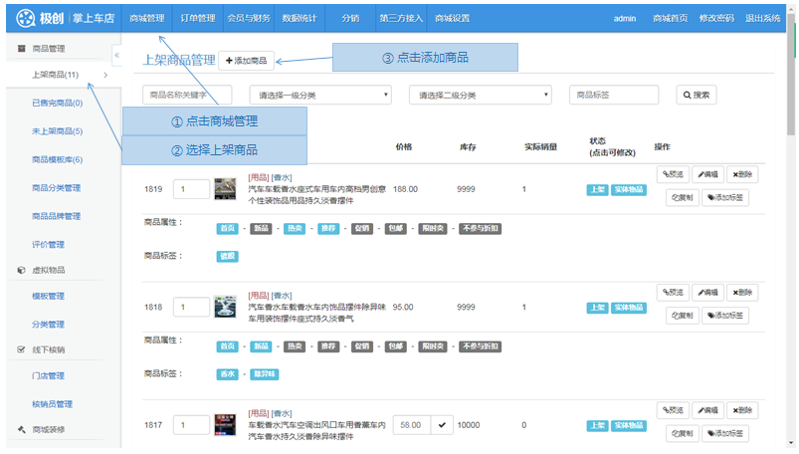This screenshot has width=799, height=454.
Task: Open the 请选择一级分类 dropdown
Action: point(321,95)
